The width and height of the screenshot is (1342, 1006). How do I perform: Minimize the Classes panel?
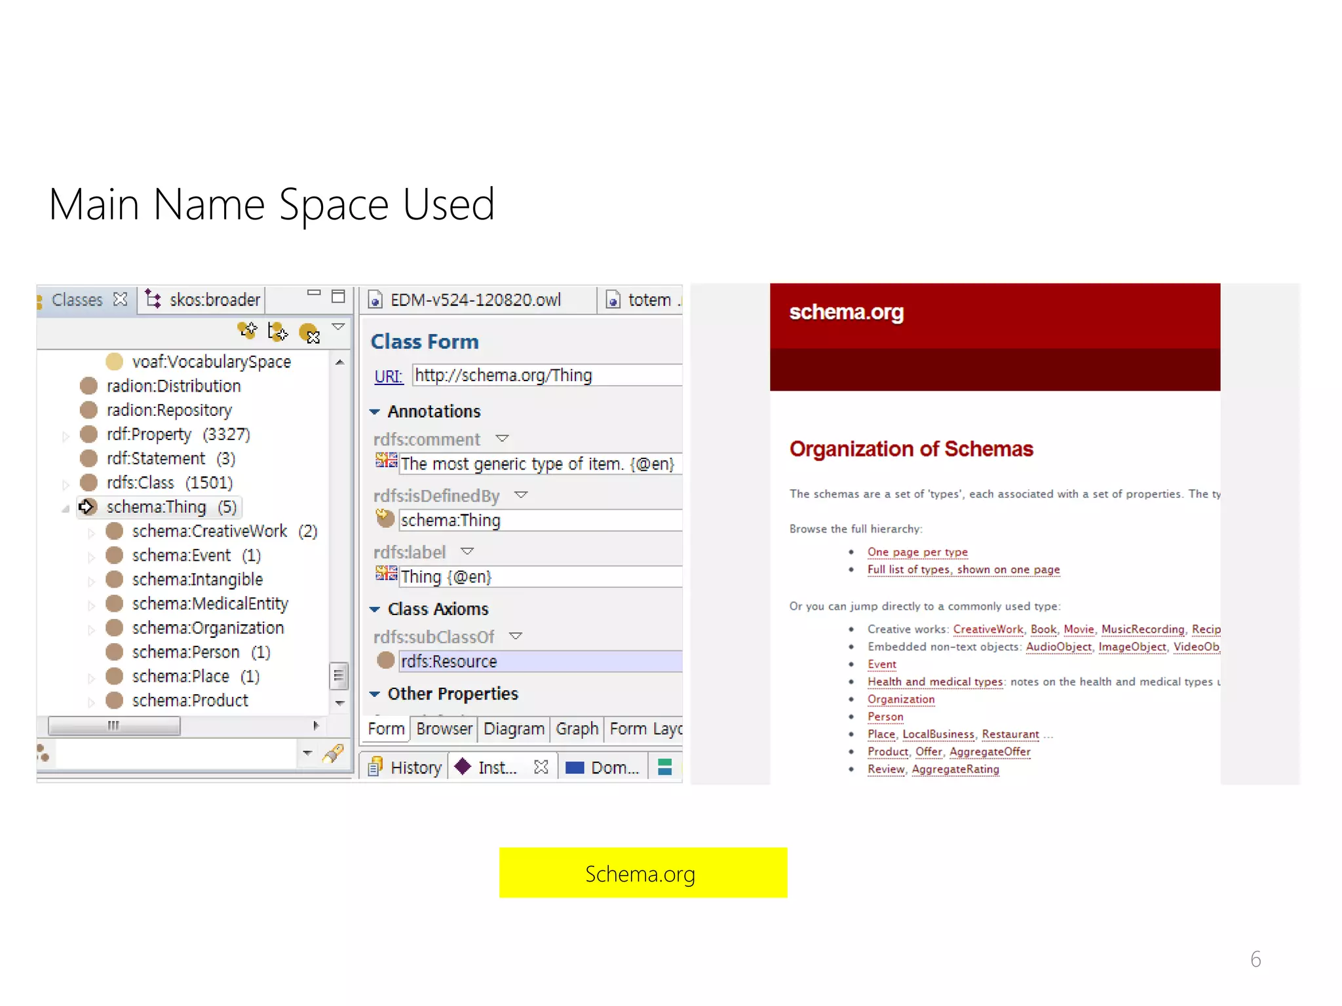pos(314,293)
